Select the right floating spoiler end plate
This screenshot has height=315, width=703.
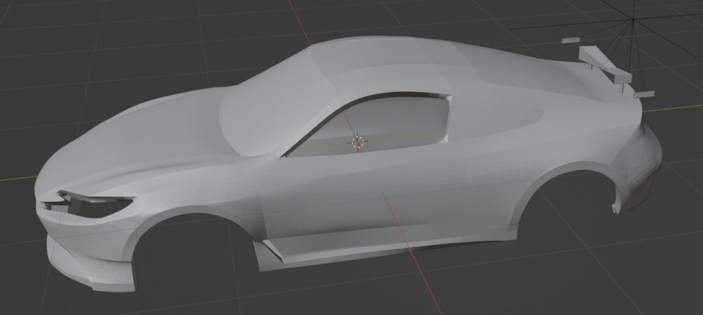coord(643,94)
